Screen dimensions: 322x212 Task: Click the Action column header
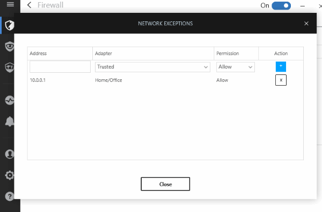pos(281,54)
